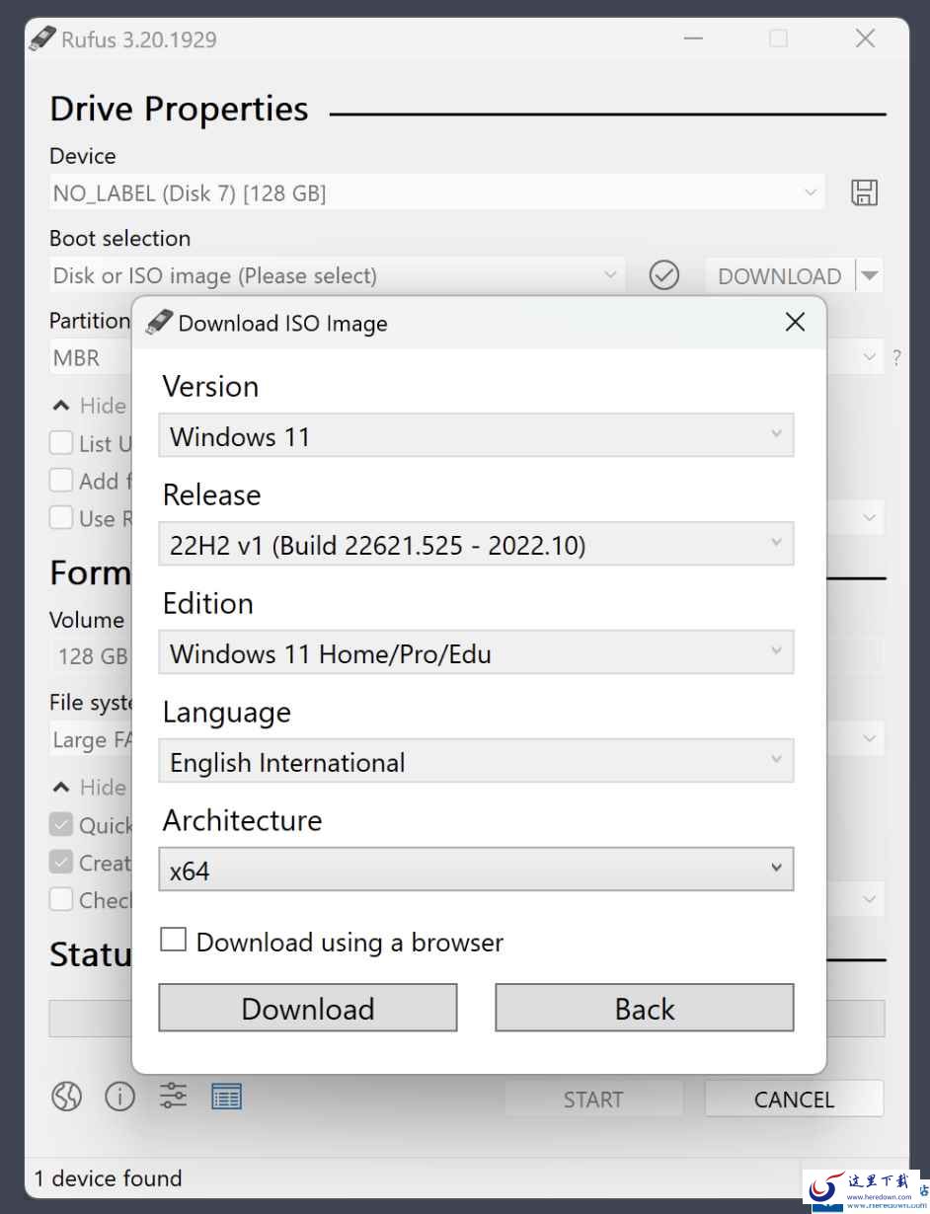Close the Download ISO Image dialog

(x=795, y=322)
